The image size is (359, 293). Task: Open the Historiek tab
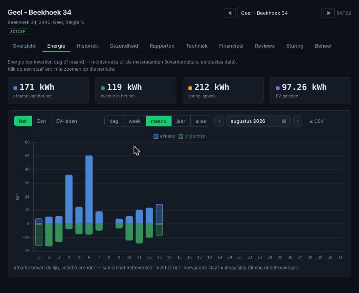[x=87, y=46]
